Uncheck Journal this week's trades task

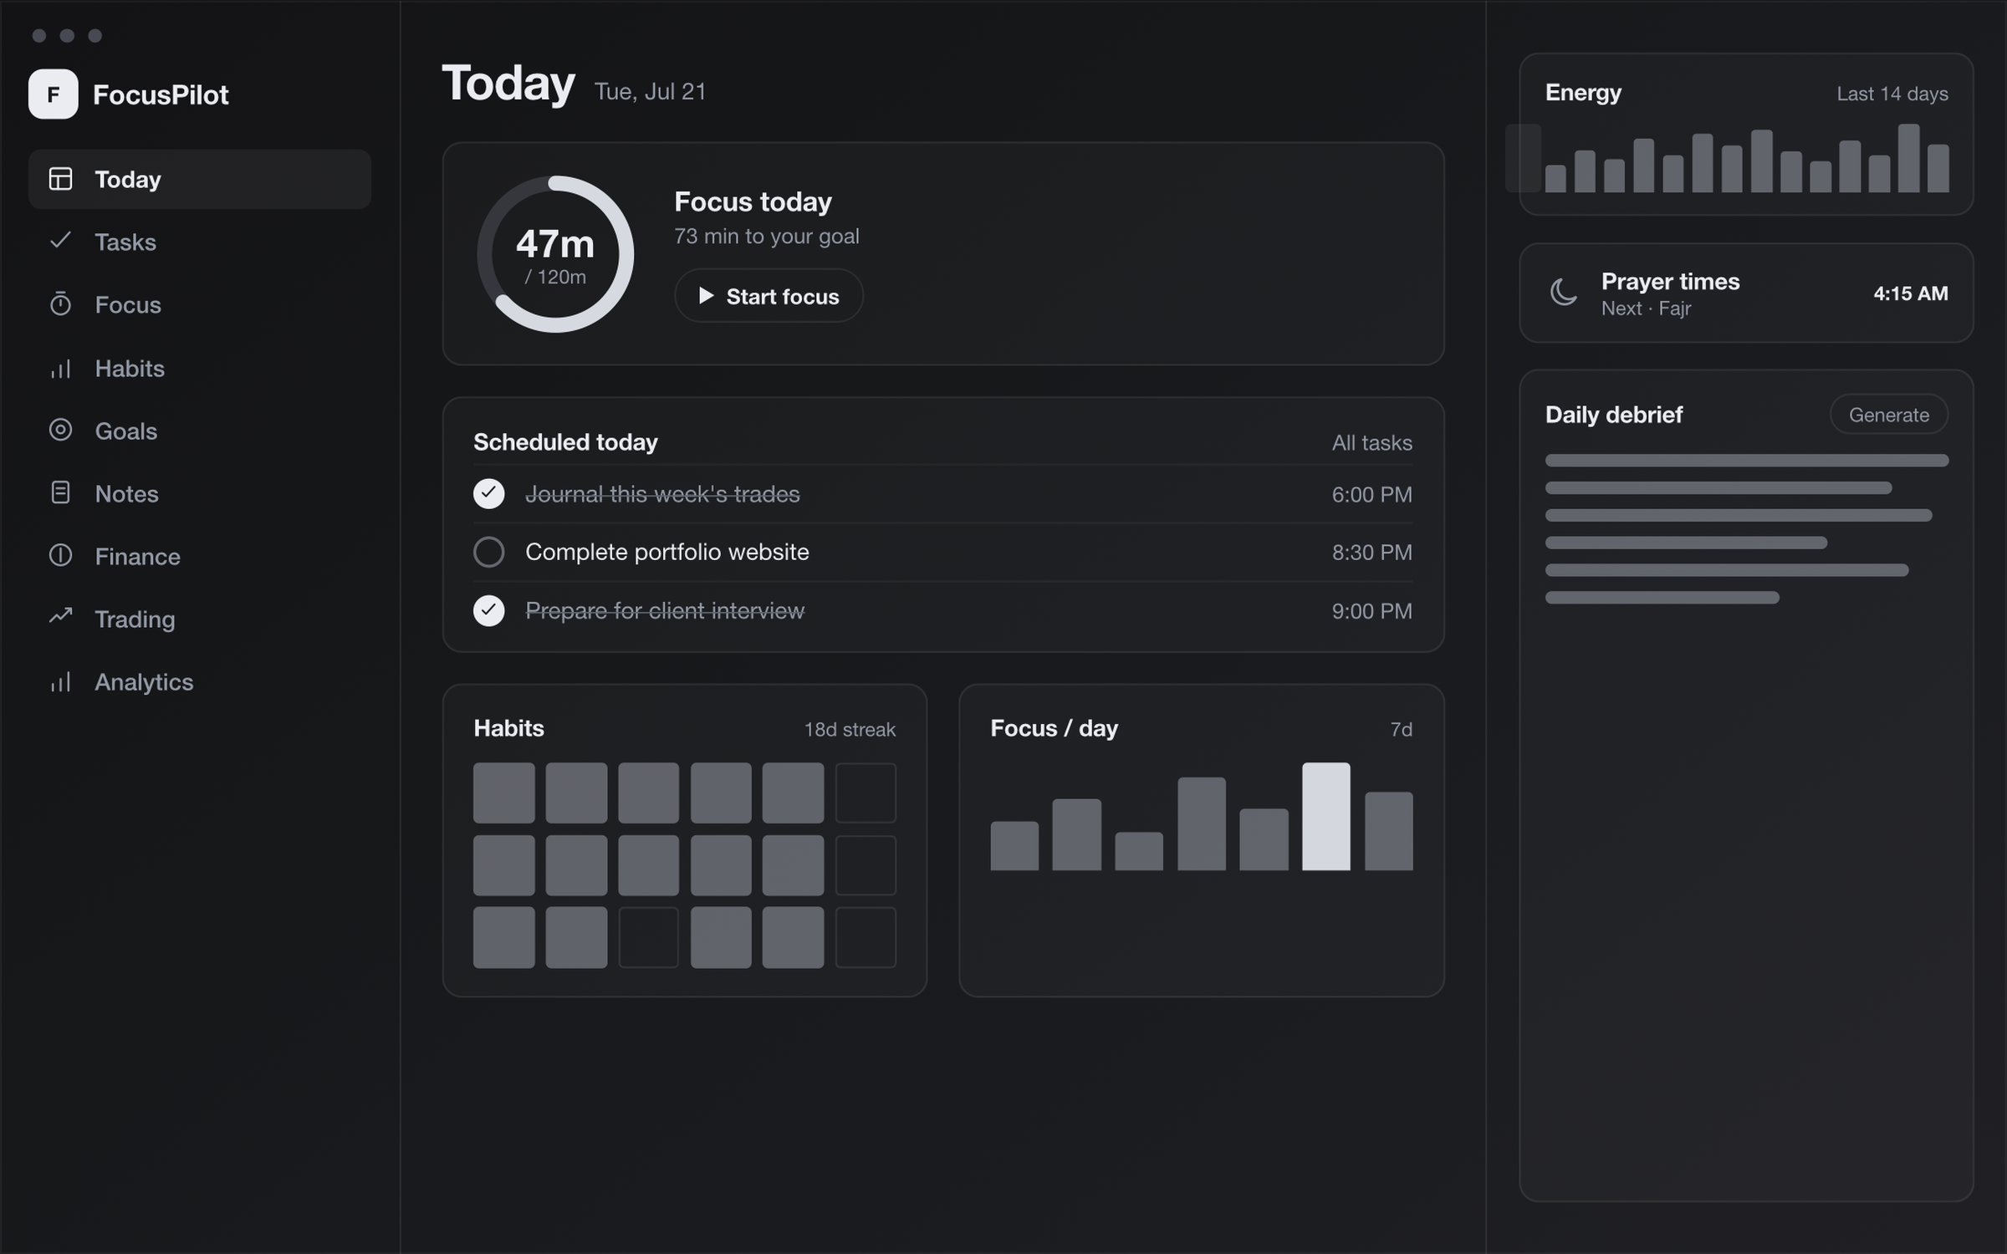click(x=488, y=494)
